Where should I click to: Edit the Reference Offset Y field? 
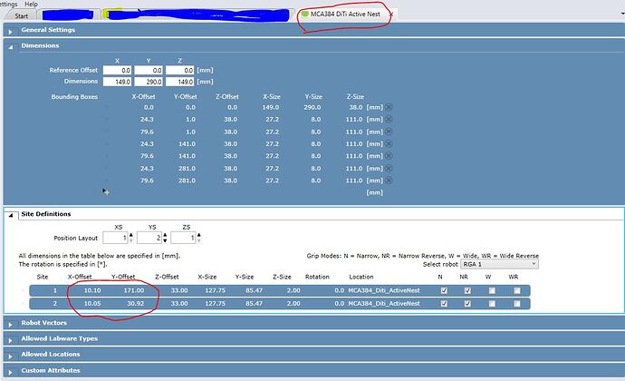149,70
